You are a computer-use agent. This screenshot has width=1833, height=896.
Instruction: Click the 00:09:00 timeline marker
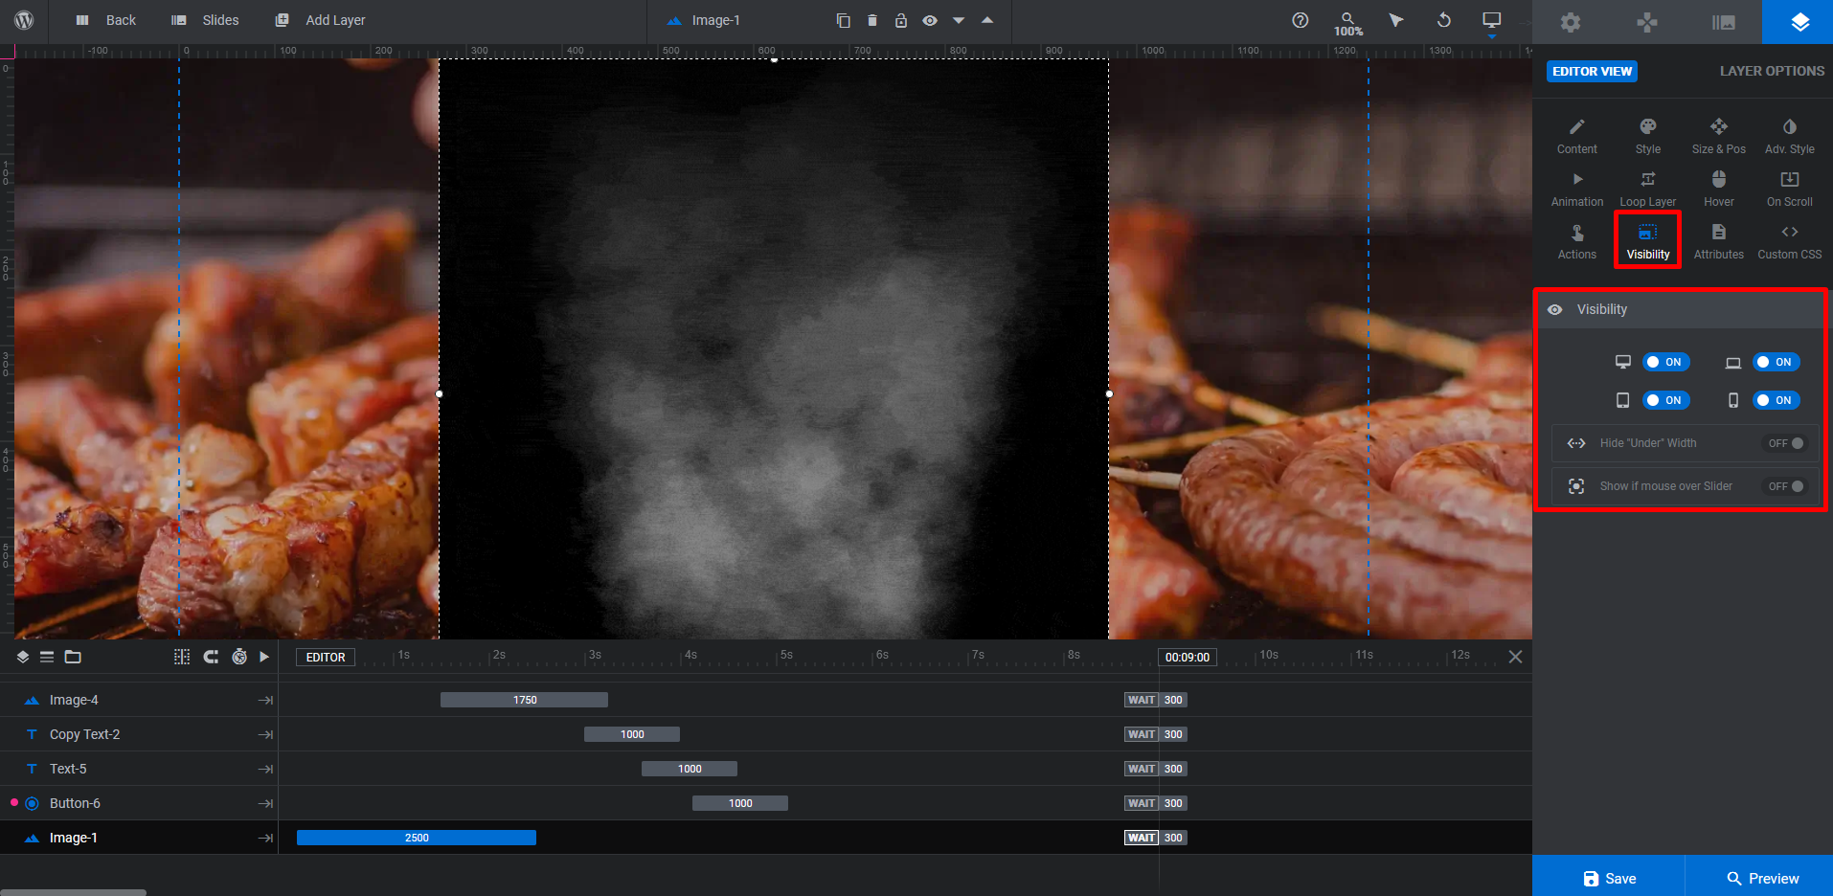(x=1188, y=658)
